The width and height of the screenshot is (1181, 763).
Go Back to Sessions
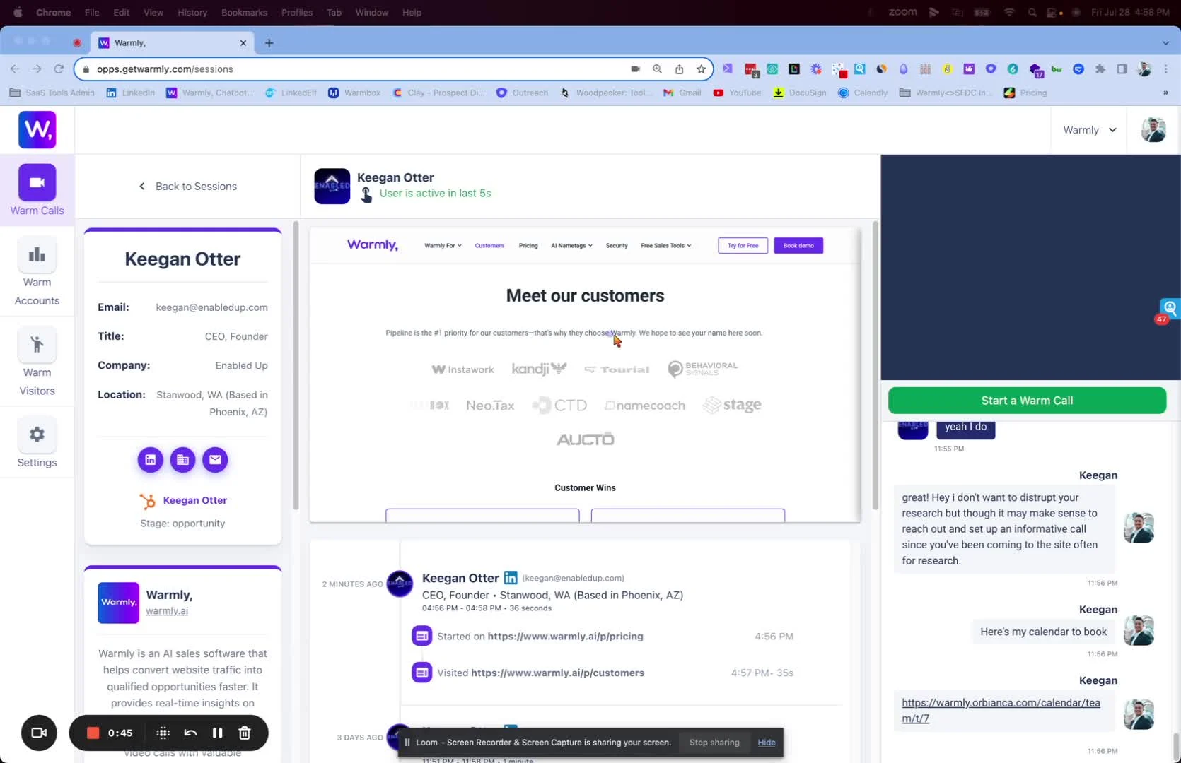[187, 187]
